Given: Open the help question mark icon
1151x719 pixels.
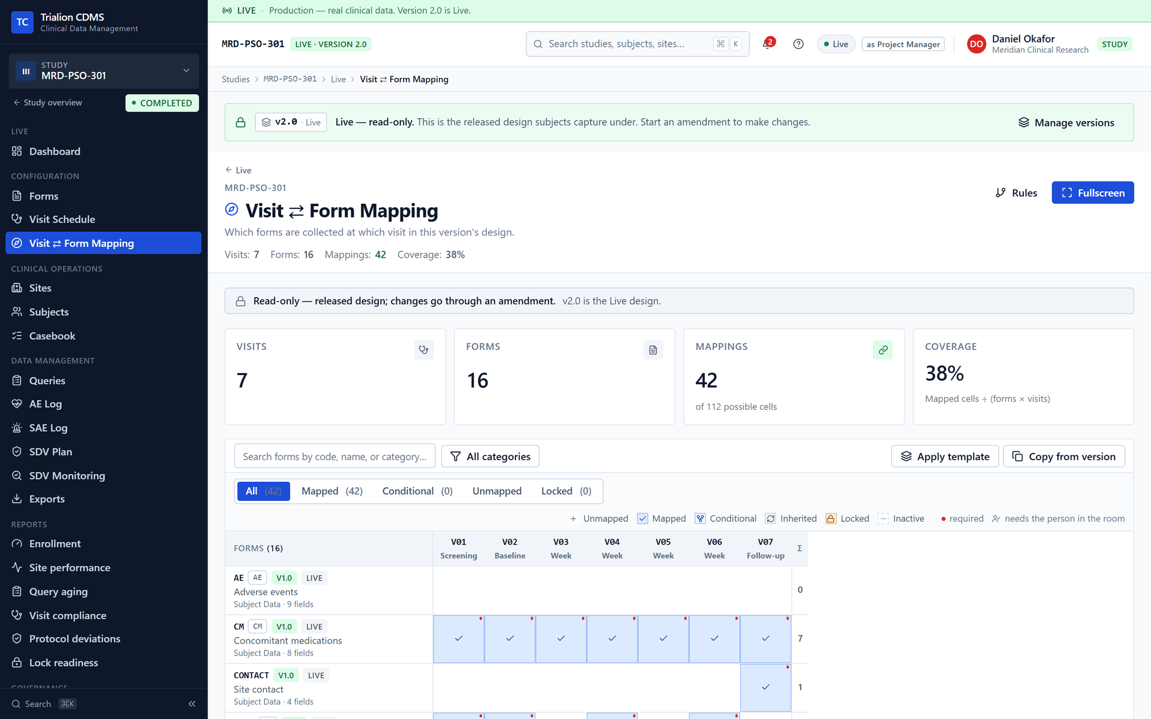Looking at the screenshot, I should click(798, 44).
